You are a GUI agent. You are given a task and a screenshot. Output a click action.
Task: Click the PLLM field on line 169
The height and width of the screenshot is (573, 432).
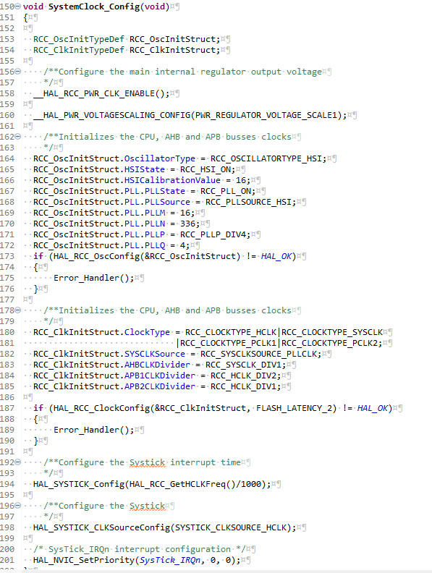155,213
